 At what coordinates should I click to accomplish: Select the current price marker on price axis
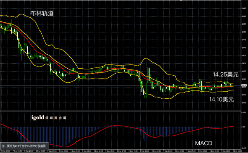(x=243, y=86)
